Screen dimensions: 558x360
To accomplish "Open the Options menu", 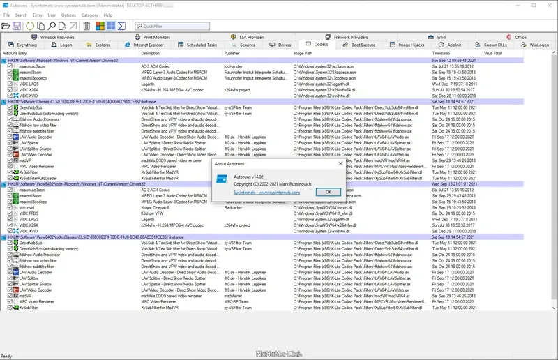I will pos(68,15).
